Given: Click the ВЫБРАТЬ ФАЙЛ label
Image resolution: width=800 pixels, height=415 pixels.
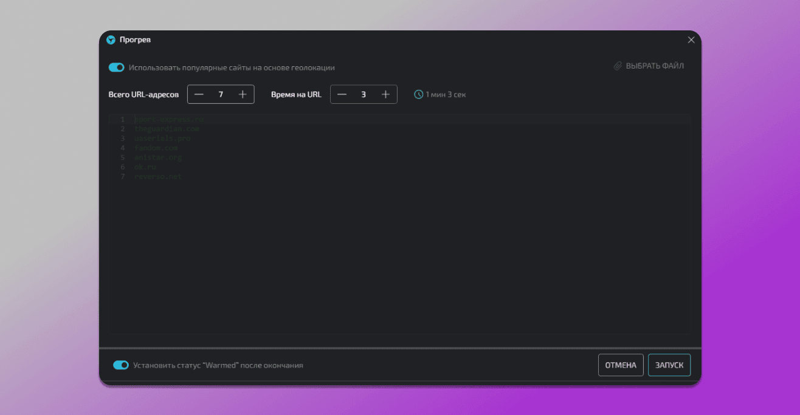Looking at the screenshot, I should point(655,66).
